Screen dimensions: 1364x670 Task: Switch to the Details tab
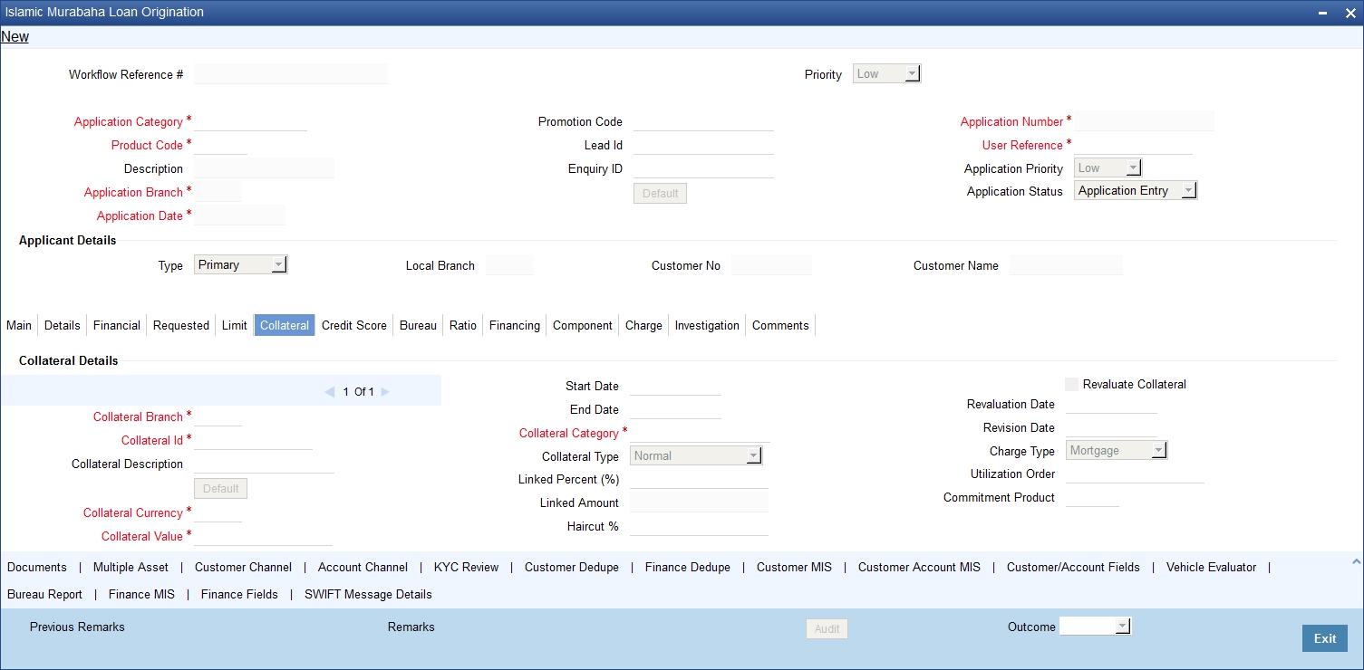[x=63, y=325]
